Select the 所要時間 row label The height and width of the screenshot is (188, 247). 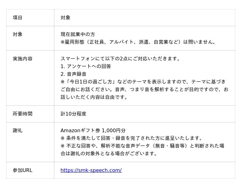coord(23,114)
